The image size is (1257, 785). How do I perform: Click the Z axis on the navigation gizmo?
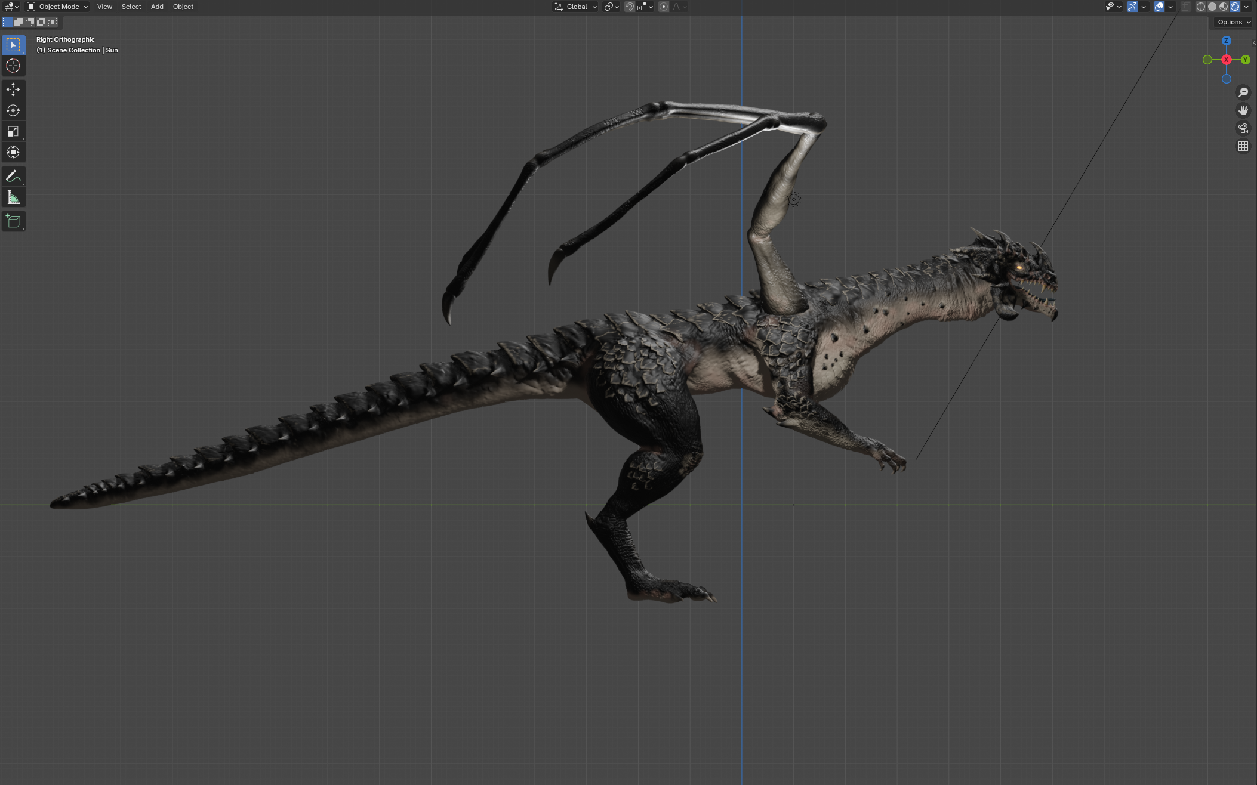pos(1226,40)
